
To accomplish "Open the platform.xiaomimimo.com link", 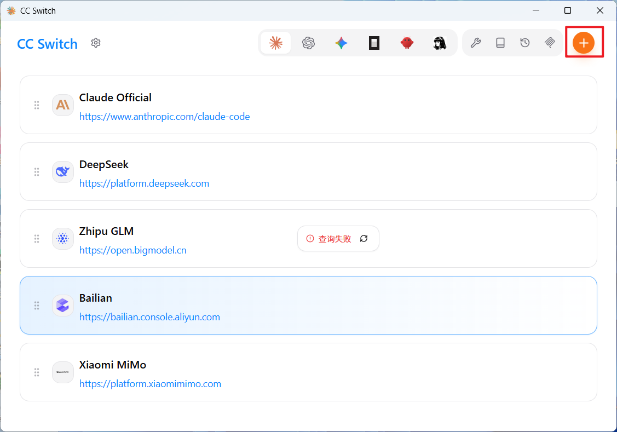I will (x=151, y=384).
